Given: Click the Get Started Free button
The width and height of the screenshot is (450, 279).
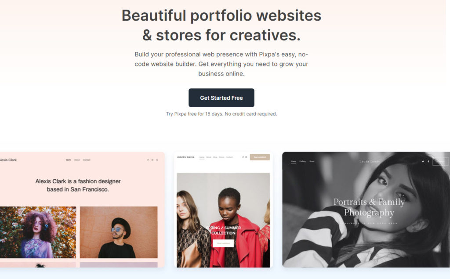Looking at the screenshot, I should pos(221,98).
